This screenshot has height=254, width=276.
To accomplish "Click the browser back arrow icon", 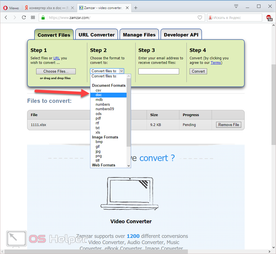I will pos(6,18).
